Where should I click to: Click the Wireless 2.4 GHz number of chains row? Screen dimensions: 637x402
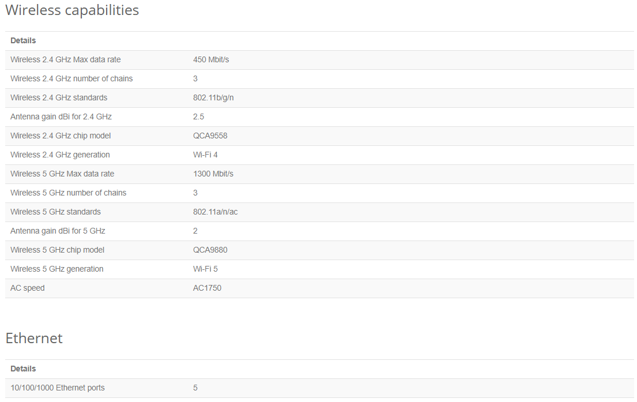[x=71, y=79]
